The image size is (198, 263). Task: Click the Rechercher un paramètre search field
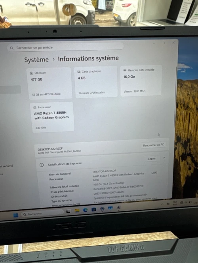click(x=65, y=47)
